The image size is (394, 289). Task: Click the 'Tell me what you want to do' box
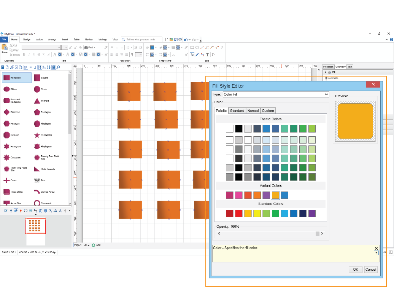(x=141, y=40)
